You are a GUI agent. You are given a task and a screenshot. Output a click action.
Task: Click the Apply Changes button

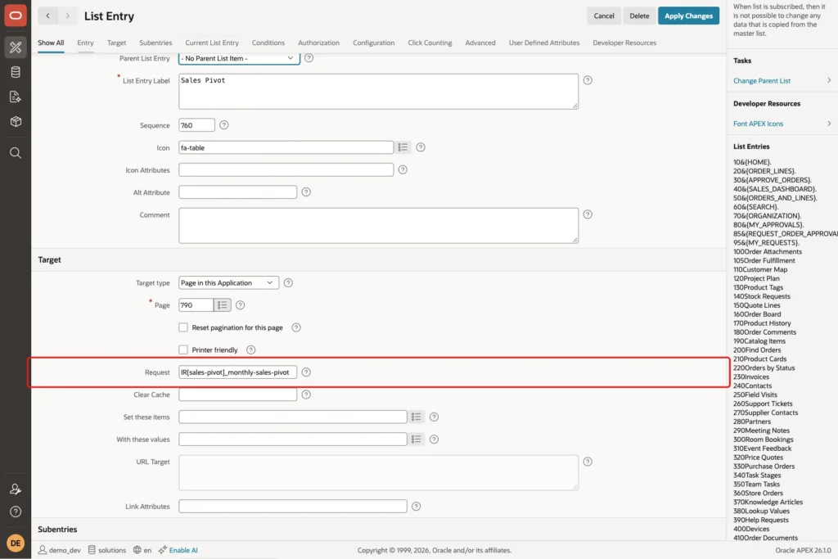pos(688,16)
